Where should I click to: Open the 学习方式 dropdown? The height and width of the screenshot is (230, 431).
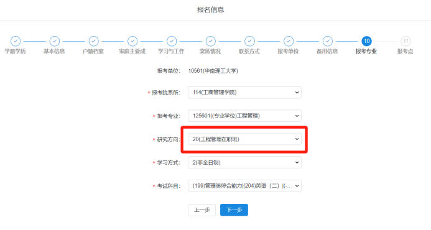click(244, 163)
